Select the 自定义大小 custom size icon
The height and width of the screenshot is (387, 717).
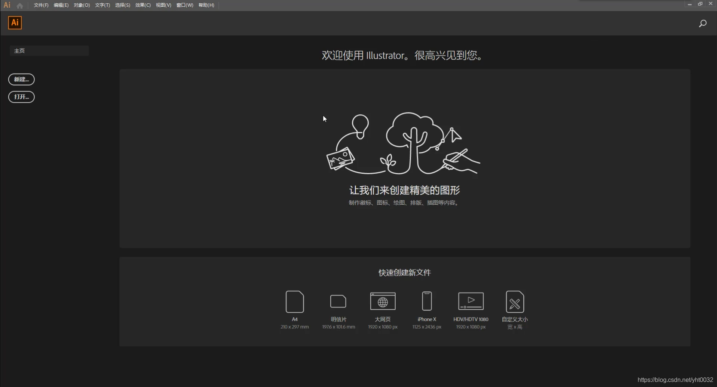click(x=515, y=301)
